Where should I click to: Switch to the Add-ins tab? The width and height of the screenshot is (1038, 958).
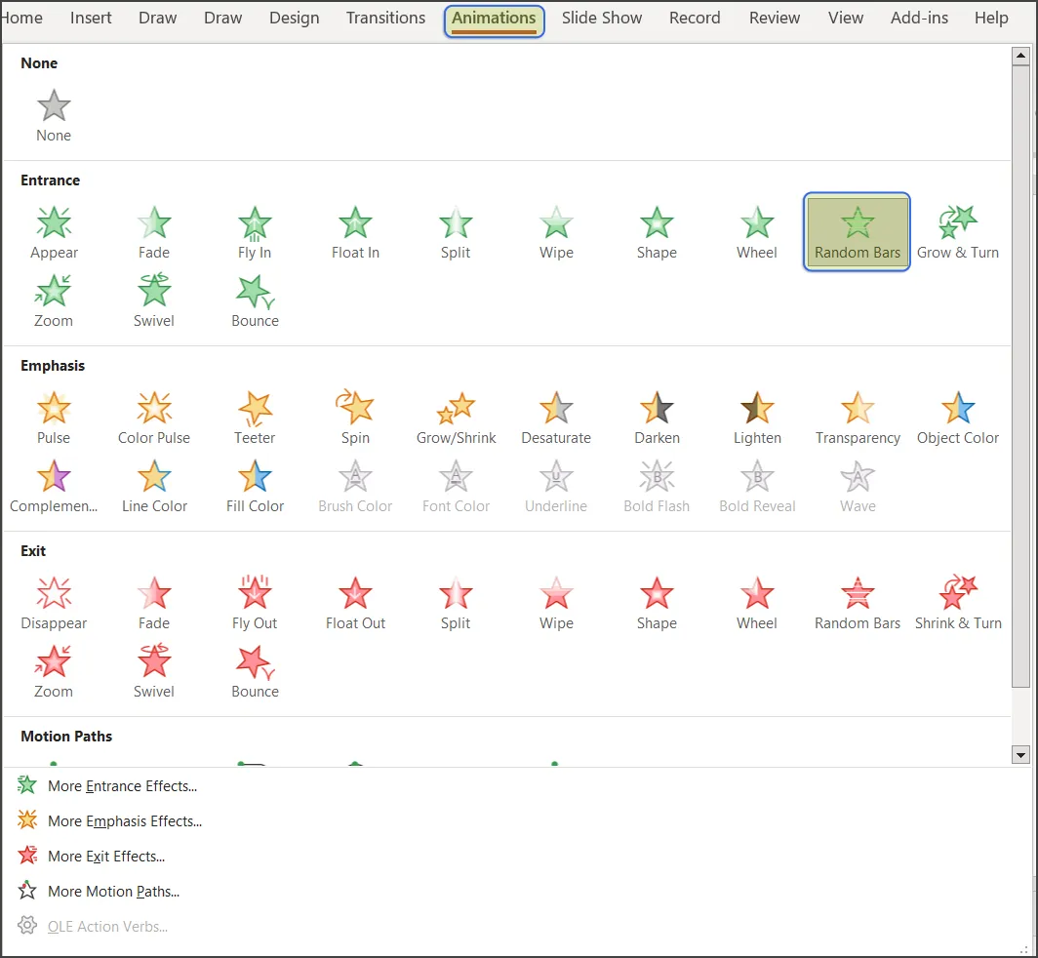[x=919, y=18]
